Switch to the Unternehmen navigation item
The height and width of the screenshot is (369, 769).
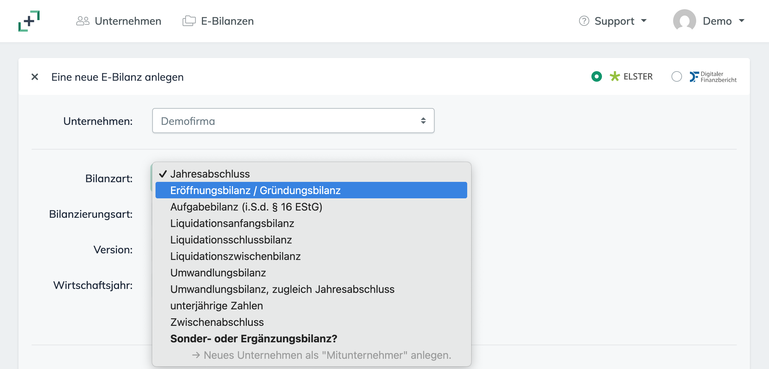click(x=128, y=20)
